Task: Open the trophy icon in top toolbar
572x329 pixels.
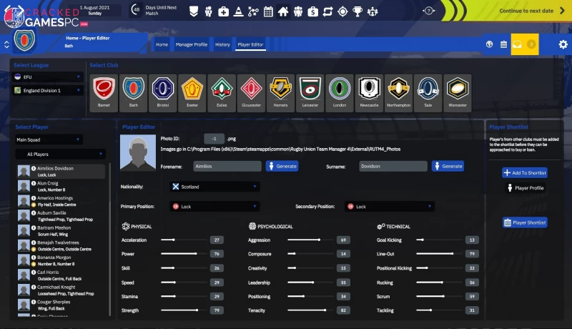Action: click(358, 11)
